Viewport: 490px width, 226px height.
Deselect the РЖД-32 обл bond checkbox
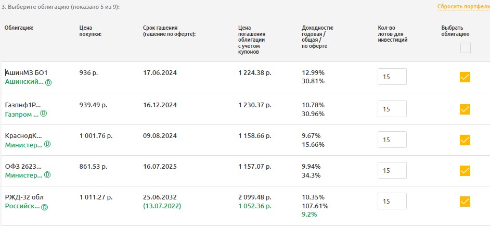pos(465,202)
